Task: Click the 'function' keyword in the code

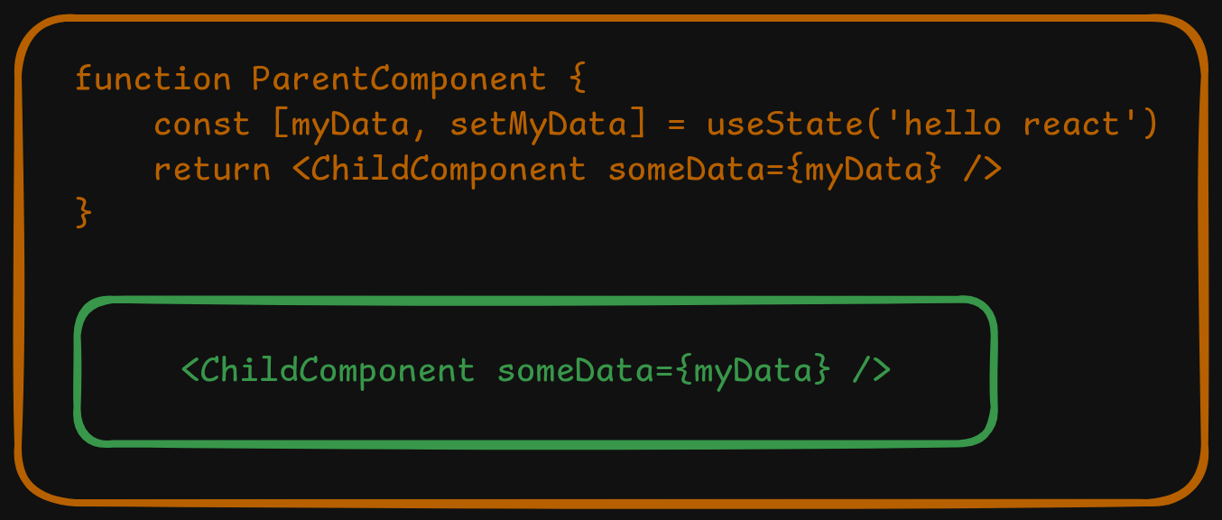Action: pyautogui.click(x=153, y=79)
